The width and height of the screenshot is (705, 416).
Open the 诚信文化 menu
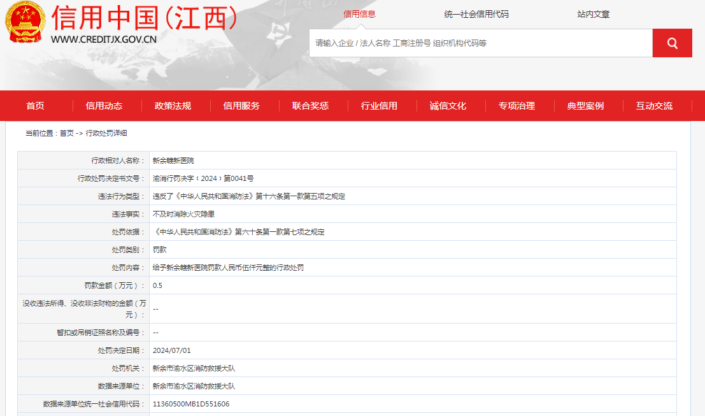[x=448, y=106]
